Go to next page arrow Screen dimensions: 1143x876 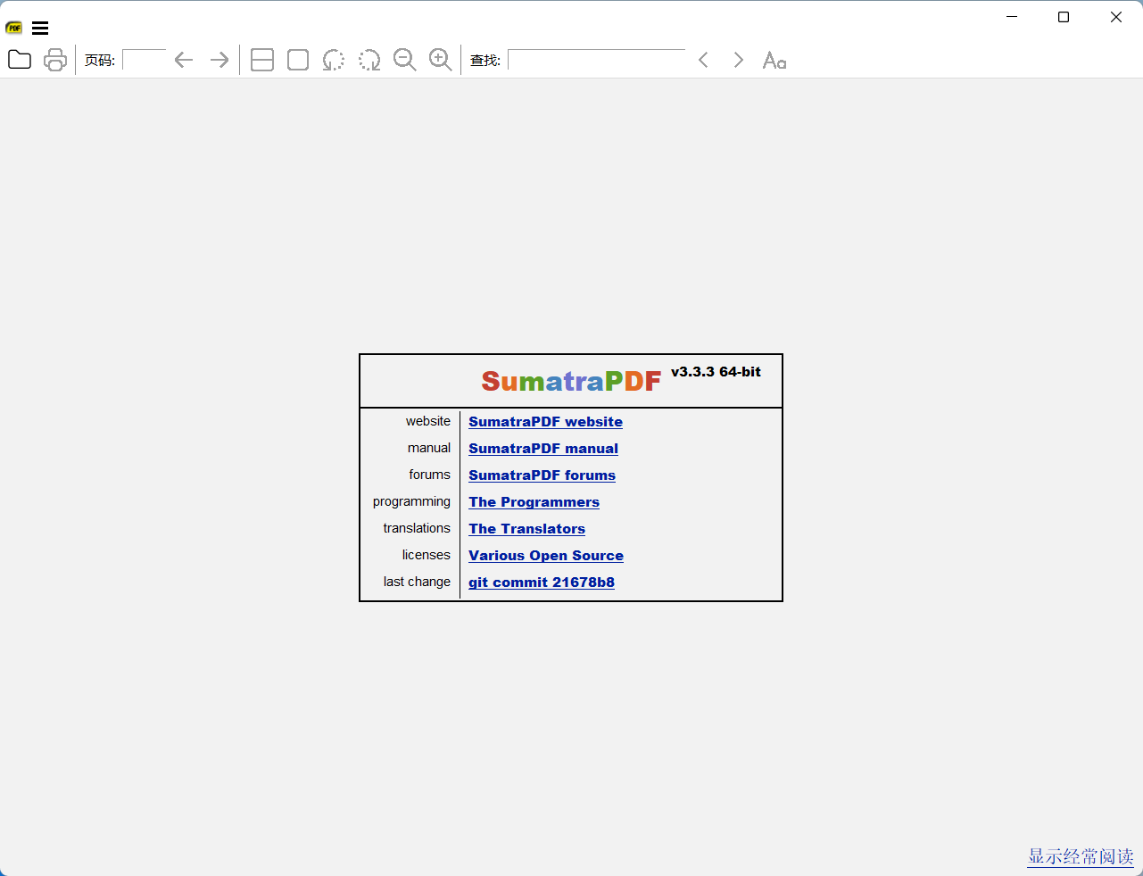click(x=219, y=60)
